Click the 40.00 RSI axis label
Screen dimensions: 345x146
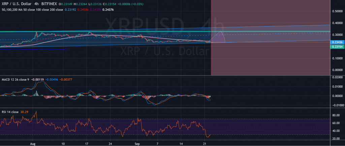point(337,131)
